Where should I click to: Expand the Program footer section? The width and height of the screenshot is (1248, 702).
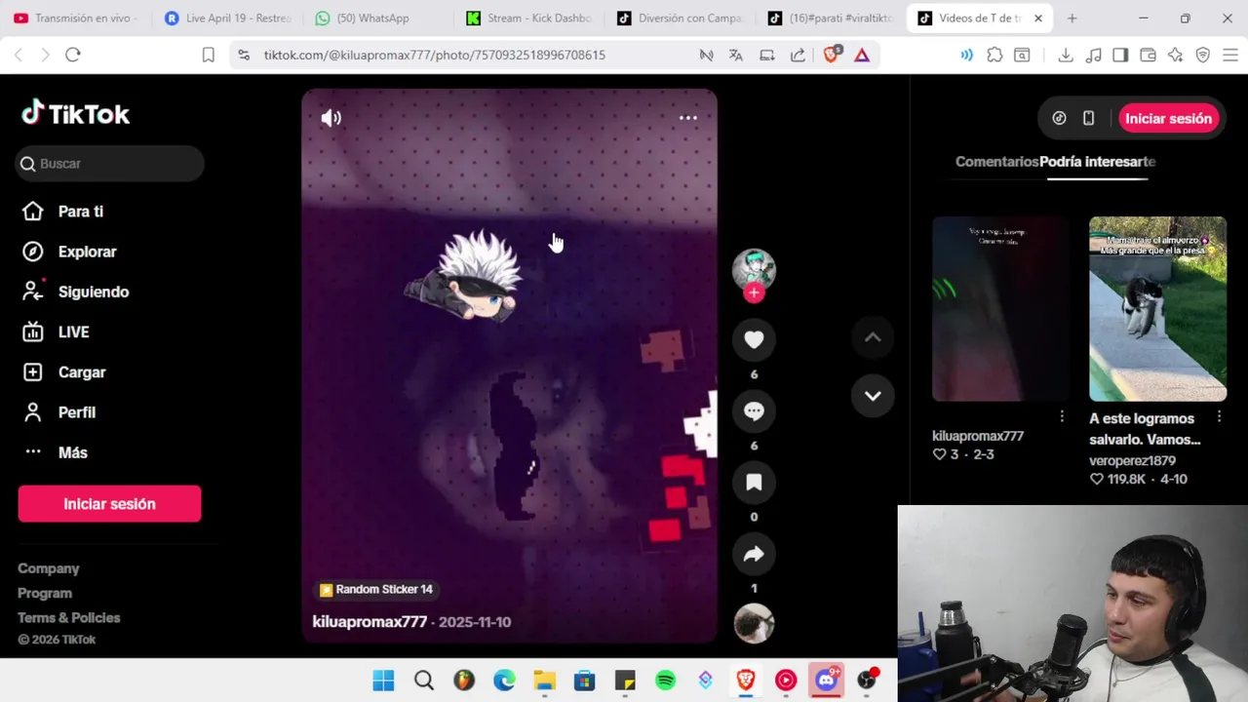click(45, 593)
